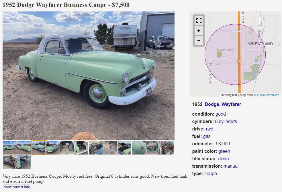Select the first car thumbnail
The width and height of the screenshot is (282, 192).
pyautogui.click(x=10, y=148)
